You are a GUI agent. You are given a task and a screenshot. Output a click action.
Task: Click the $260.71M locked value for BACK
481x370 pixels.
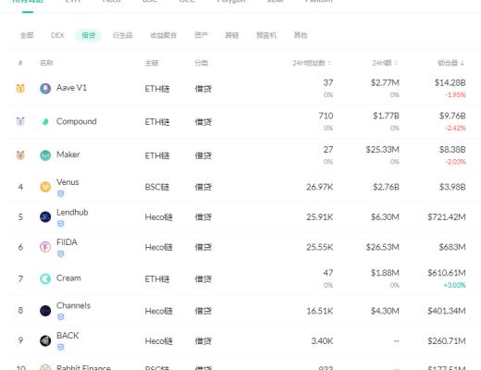coord(447,341)
